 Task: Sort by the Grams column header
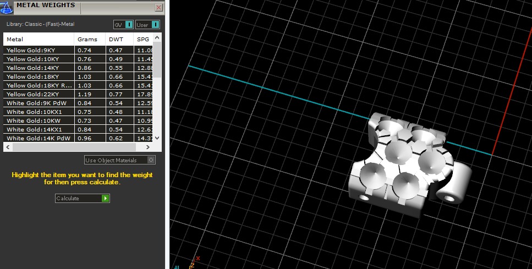tap(90, 39)
